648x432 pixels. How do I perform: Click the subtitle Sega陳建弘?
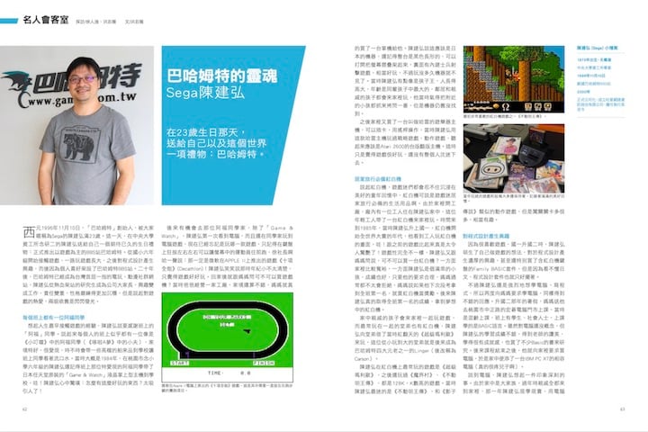(205, 93)
